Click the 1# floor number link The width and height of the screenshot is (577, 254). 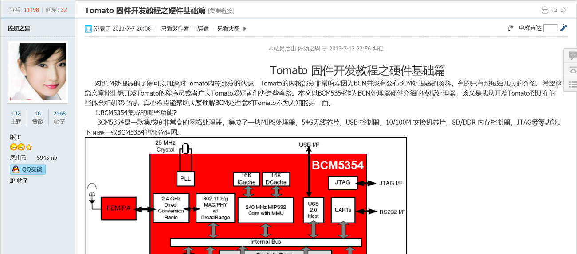tap(510, 28)
